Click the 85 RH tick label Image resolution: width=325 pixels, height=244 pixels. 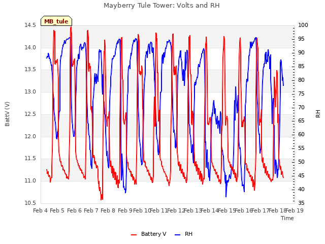tap(301, 67)
